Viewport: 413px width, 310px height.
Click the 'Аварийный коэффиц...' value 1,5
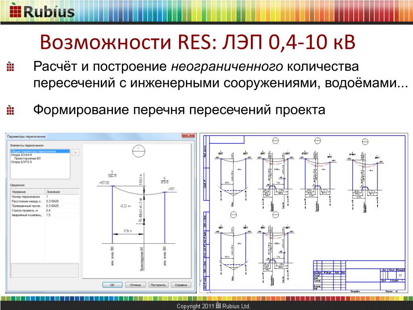click(x=48, y=215)
